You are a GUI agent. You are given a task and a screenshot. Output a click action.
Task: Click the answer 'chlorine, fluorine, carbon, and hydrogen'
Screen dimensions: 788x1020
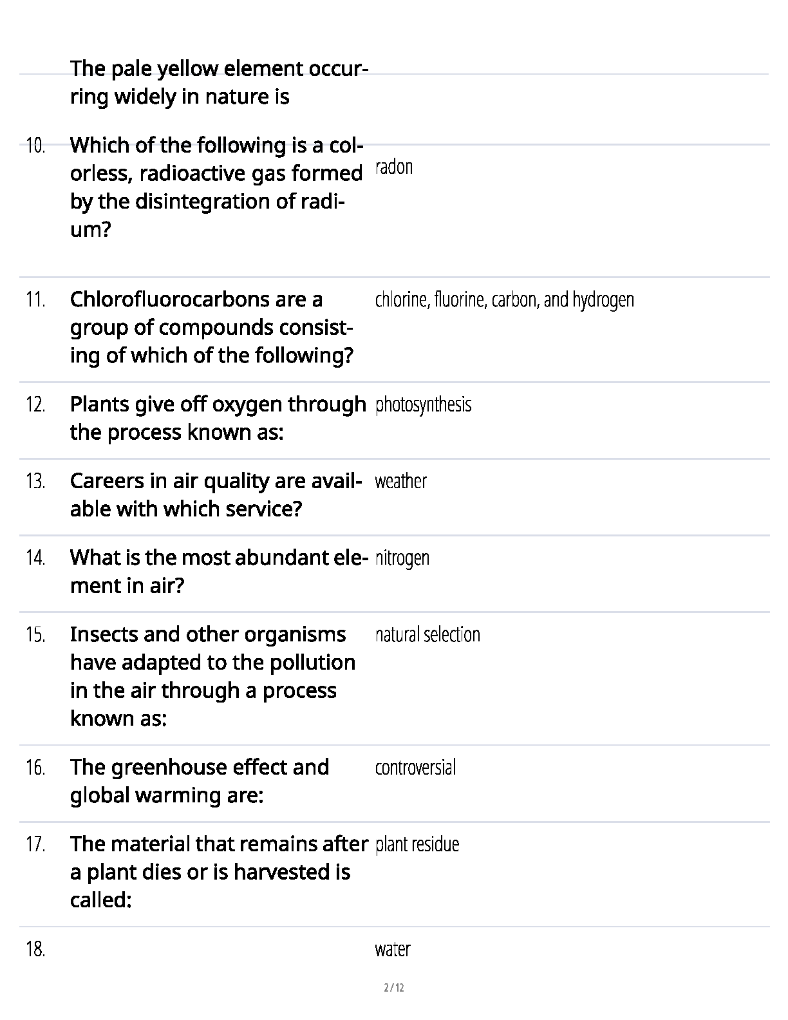click(504, 300)
